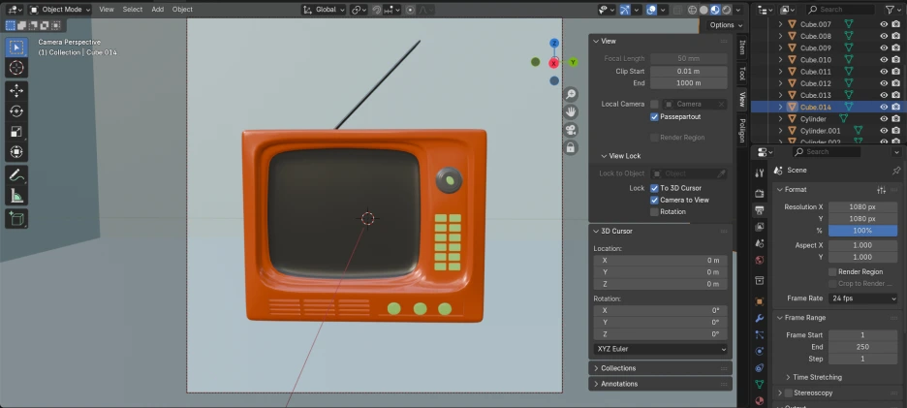This screenshot has width=907, height=408.
Task: Open the Object Mode dropdown
Action: click(x=60, y=9)
